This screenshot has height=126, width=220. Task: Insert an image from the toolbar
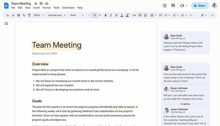point(145,15)
